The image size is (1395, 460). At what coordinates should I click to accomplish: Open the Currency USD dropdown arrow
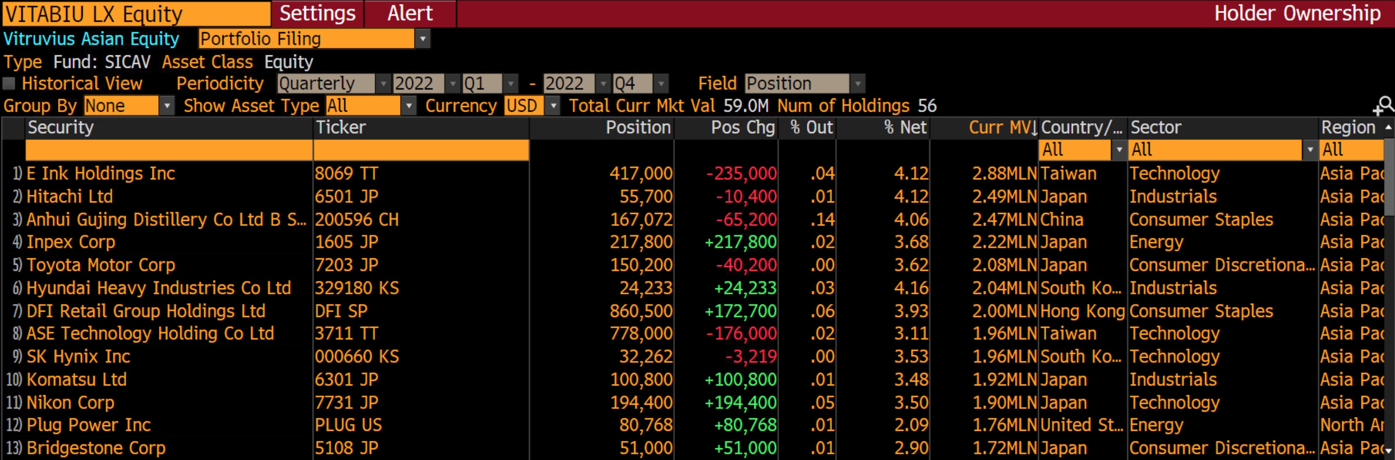coord(553,106)
